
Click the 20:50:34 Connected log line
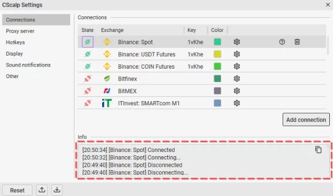click(128, 150)
